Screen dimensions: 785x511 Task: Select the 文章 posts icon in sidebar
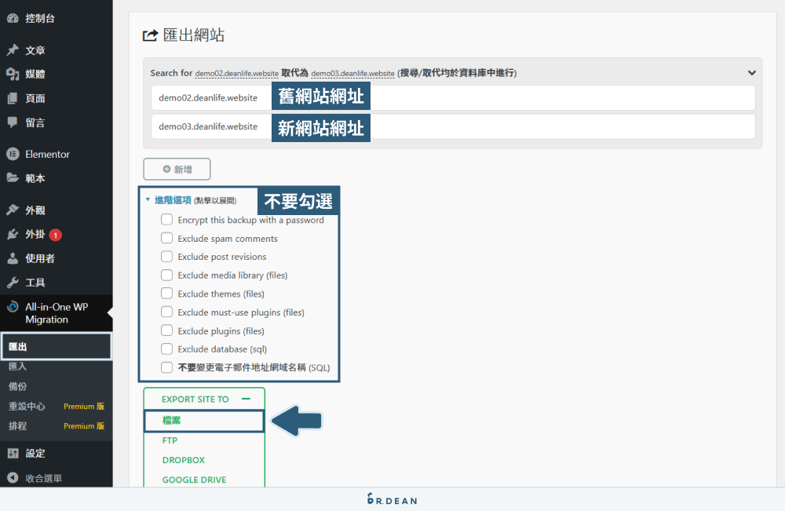click(x=11, y=49)
